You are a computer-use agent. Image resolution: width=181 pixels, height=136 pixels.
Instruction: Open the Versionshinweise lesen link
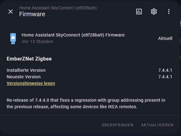click(31, 83)
